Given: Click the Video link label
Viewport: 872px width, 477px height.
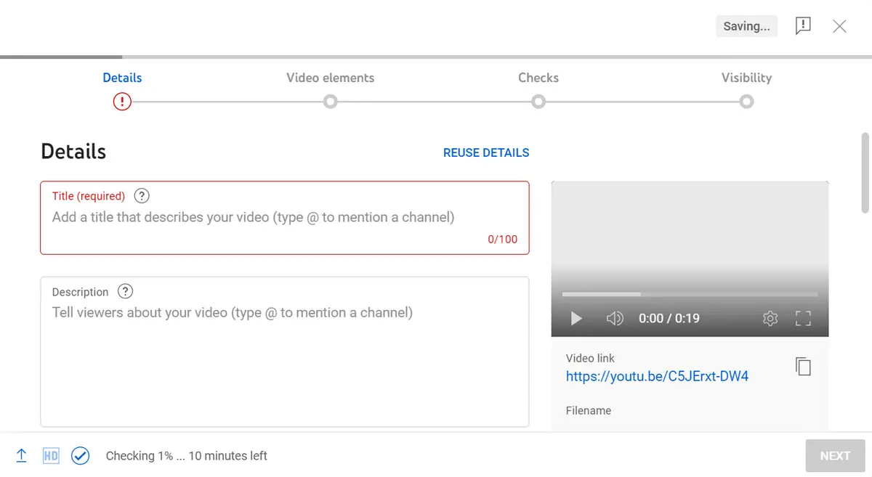Looking at the screenshot, I should coord(590,358).
